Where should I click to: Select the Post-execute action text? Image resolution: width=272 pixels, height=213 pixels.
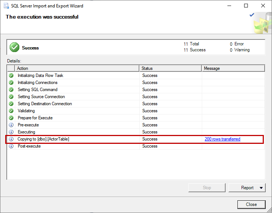click(x=29, y=146)
